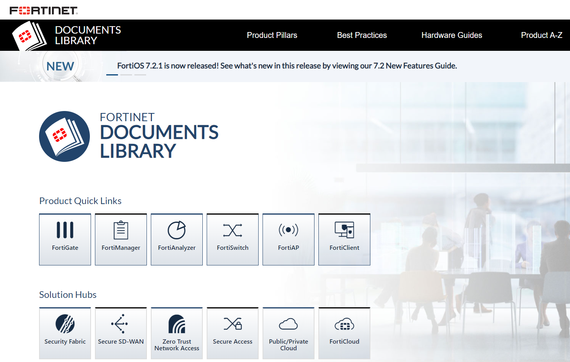Screen dimensions: 570x362
Task: Click the DOCUMENTS LIBRARY header title
Action: click(88, 35)
